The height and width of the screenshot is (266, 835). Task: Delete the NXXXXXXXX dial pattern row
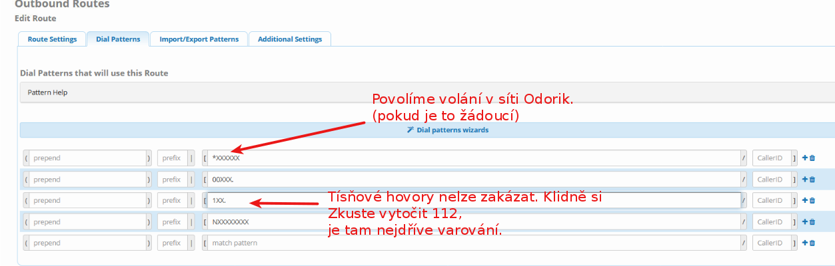point(812,222)
